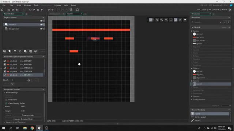This screenshot has width=234, height=131.
Task: Click the Instance Creation Order button
Action: (23, 119)
